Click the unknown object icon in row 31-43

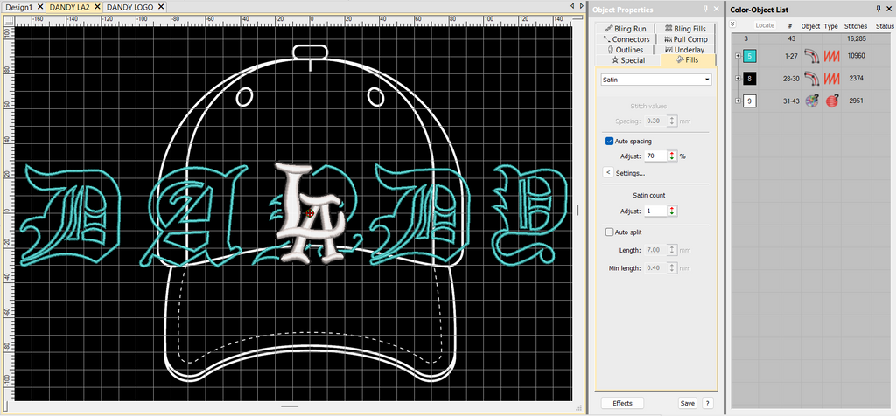tap(811, 101)
